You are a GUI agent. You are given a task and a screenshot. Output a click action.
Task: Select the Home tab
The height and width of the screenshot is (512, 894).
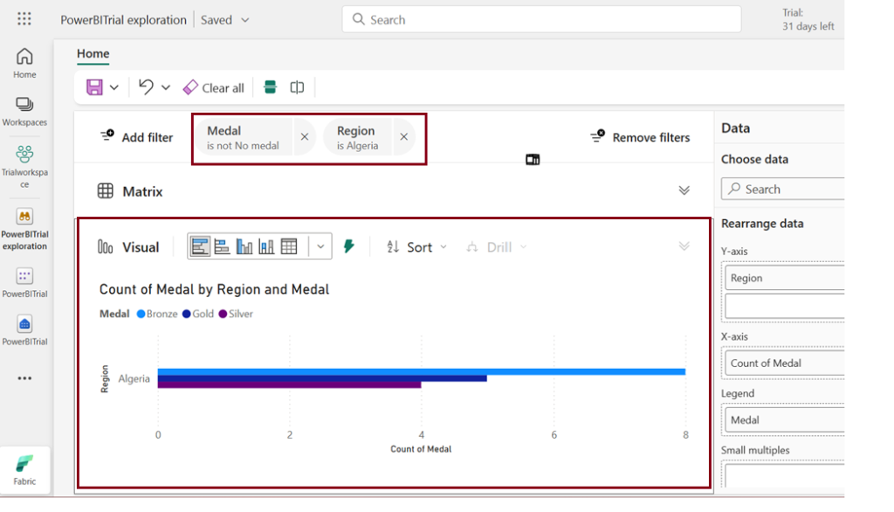tap(93, 54)
